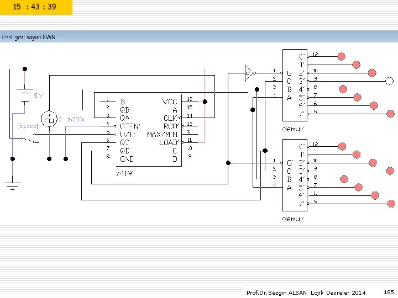Image resolution: width=398 pixels, height=298 pixels.
Task: Click the probe on bottom demux pin 11
Action: [x=357, y=155]
